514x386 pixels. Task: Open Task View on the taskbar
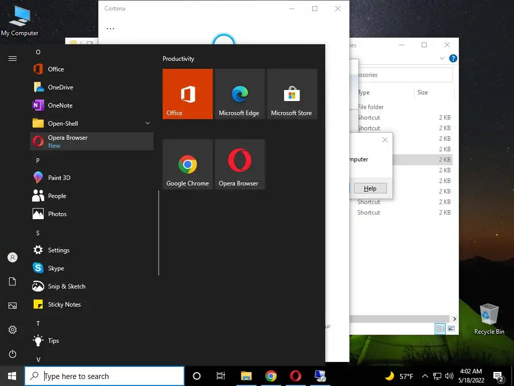pos(221,376)
